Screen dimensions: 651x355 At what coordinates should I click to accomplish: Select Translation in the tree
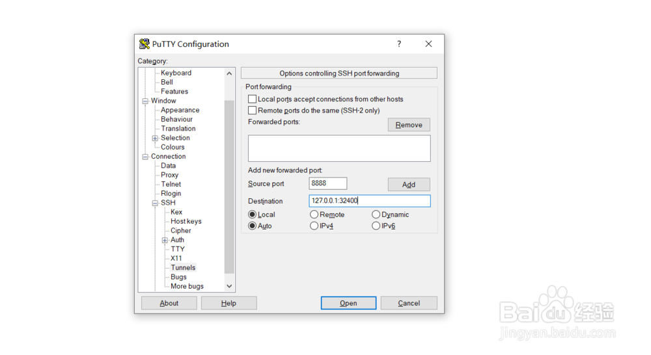pyautogui.click(x=178, y=129)
